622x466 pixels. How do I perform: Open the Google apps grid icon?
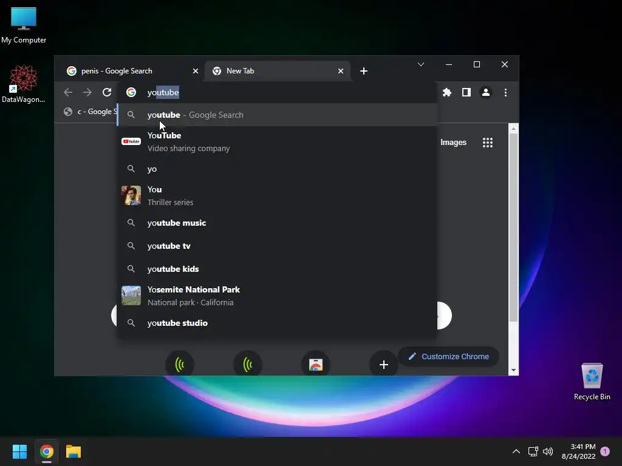click(488, 142)
